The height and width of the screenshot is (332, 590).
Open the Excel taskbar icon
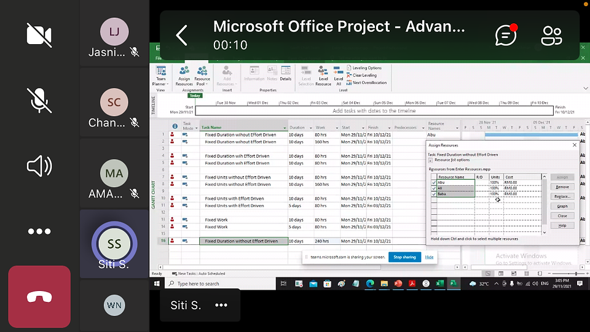[x=439, y=284]
